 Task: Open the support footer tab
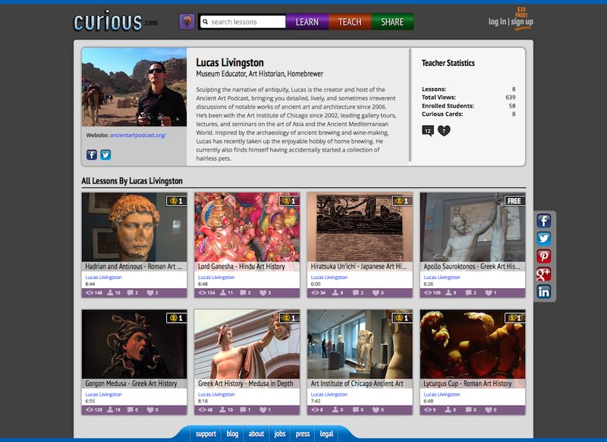206,434
